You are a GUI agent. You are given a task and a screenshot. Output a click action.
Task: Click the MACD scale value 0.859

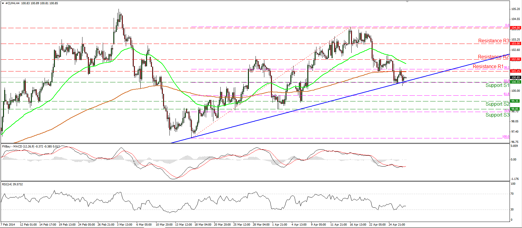514,146
